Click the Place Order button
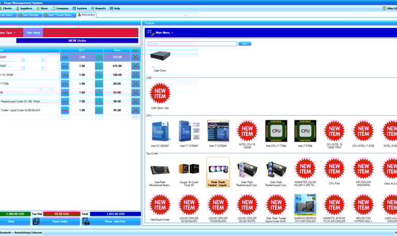Viewport: 397px width, 236px height. (x=60, y=222)
